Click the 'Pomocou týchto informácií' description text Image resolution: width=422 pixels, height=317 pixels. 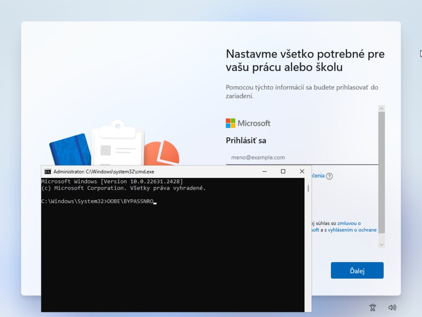pyautogui.click(x=302, y=92)
